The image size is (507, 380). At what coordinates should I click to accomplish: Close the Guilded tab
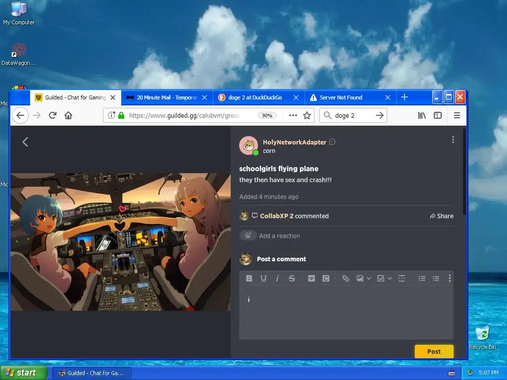(x=113, y=97)
